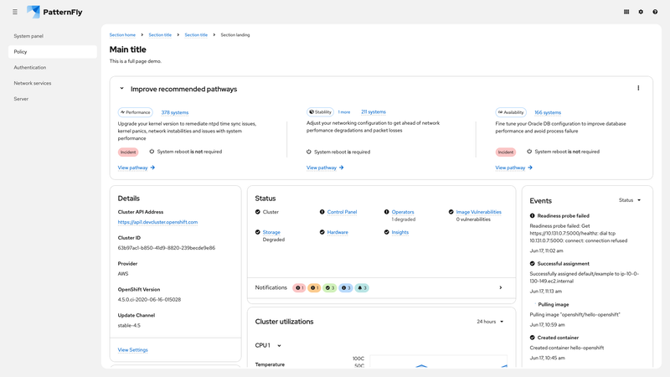Toggle the hamburger navigation menu
The image size is (670, 377).
click(x=14, y=12)
